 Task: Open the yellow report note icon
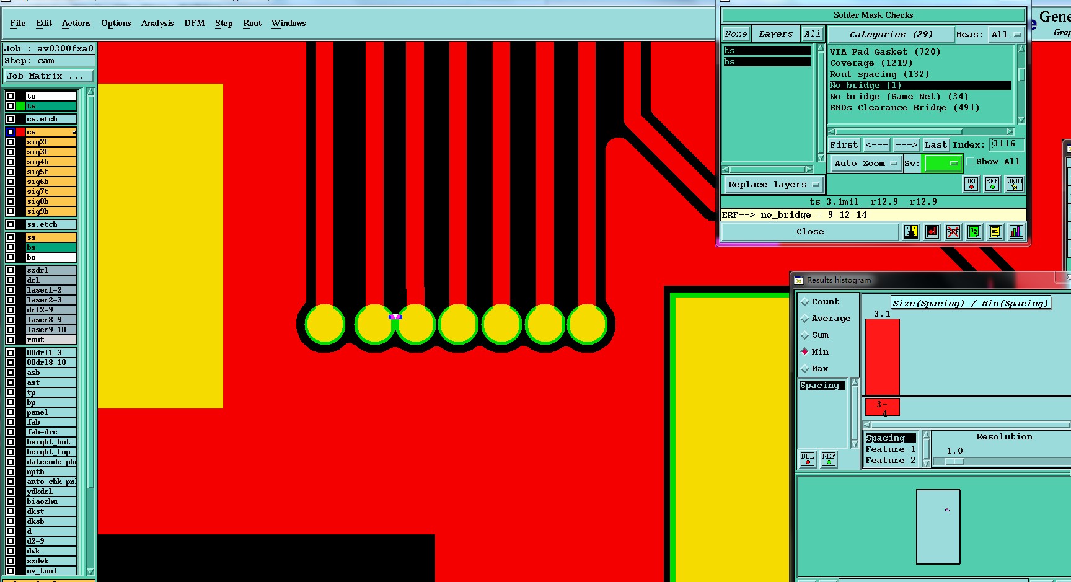995,232
